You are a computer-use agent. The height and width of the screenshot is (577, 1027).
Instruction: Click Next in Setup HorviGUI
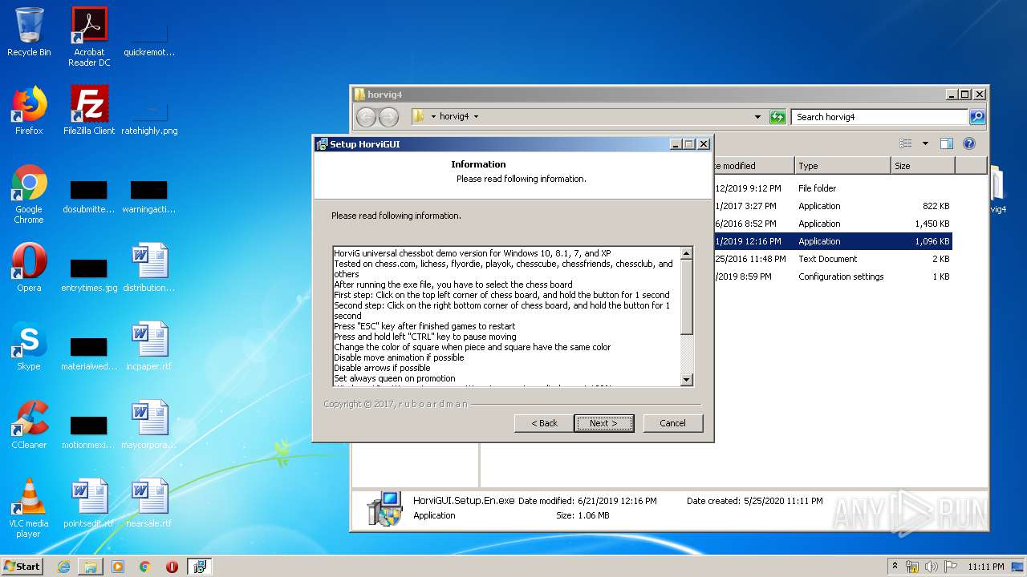coord(603,423)
